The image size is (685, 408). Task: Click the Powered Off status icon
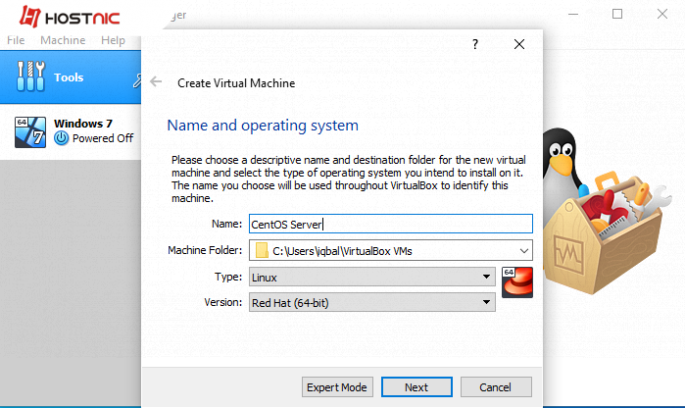[61, 138]
